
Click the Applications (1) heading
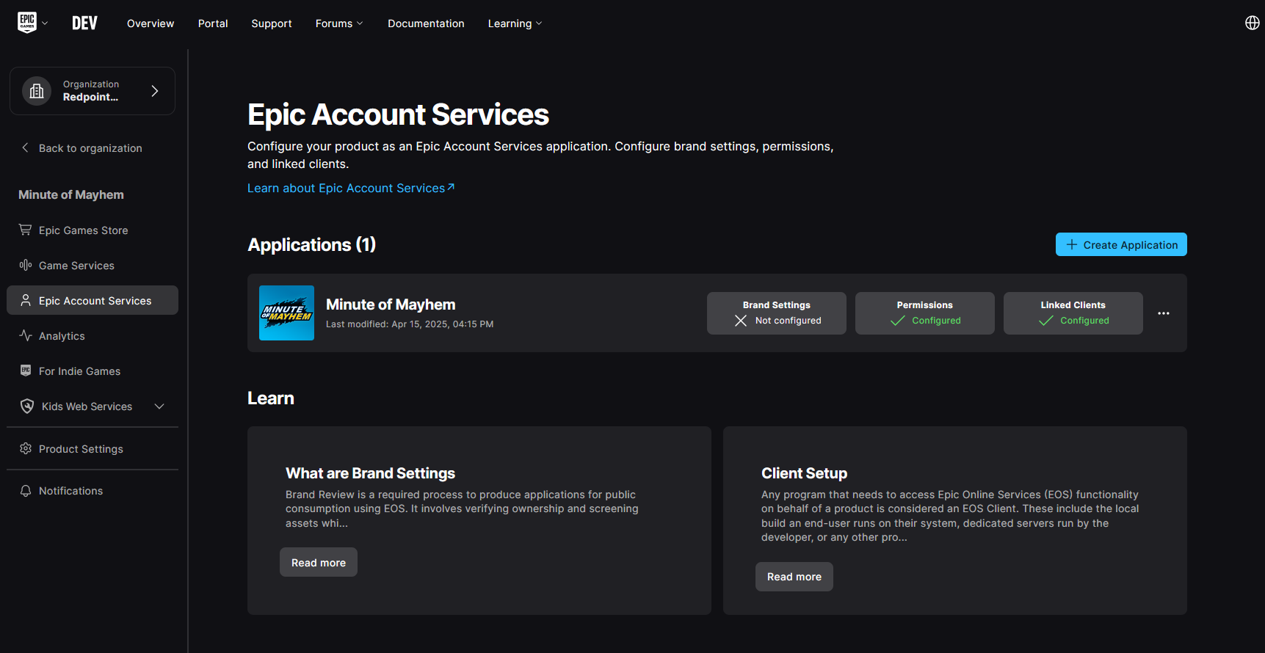tap(312, 244)
